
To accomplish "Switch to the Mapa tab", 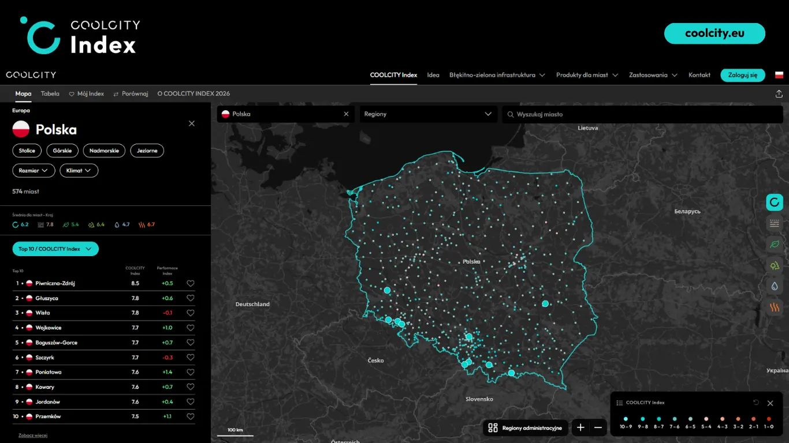I will pos(23,93).
